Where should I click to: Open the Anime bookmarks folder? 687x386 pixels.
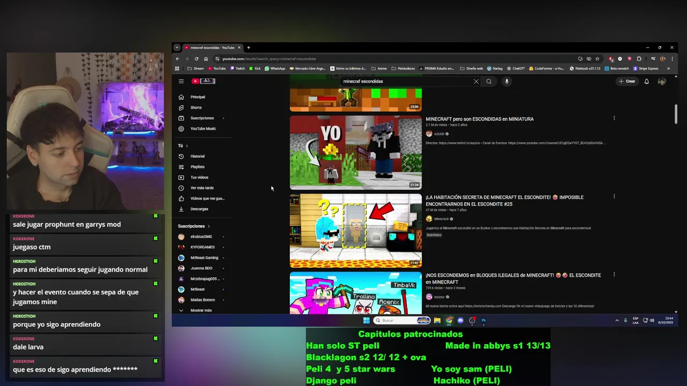pyautogui.click(x=379, y=69)
